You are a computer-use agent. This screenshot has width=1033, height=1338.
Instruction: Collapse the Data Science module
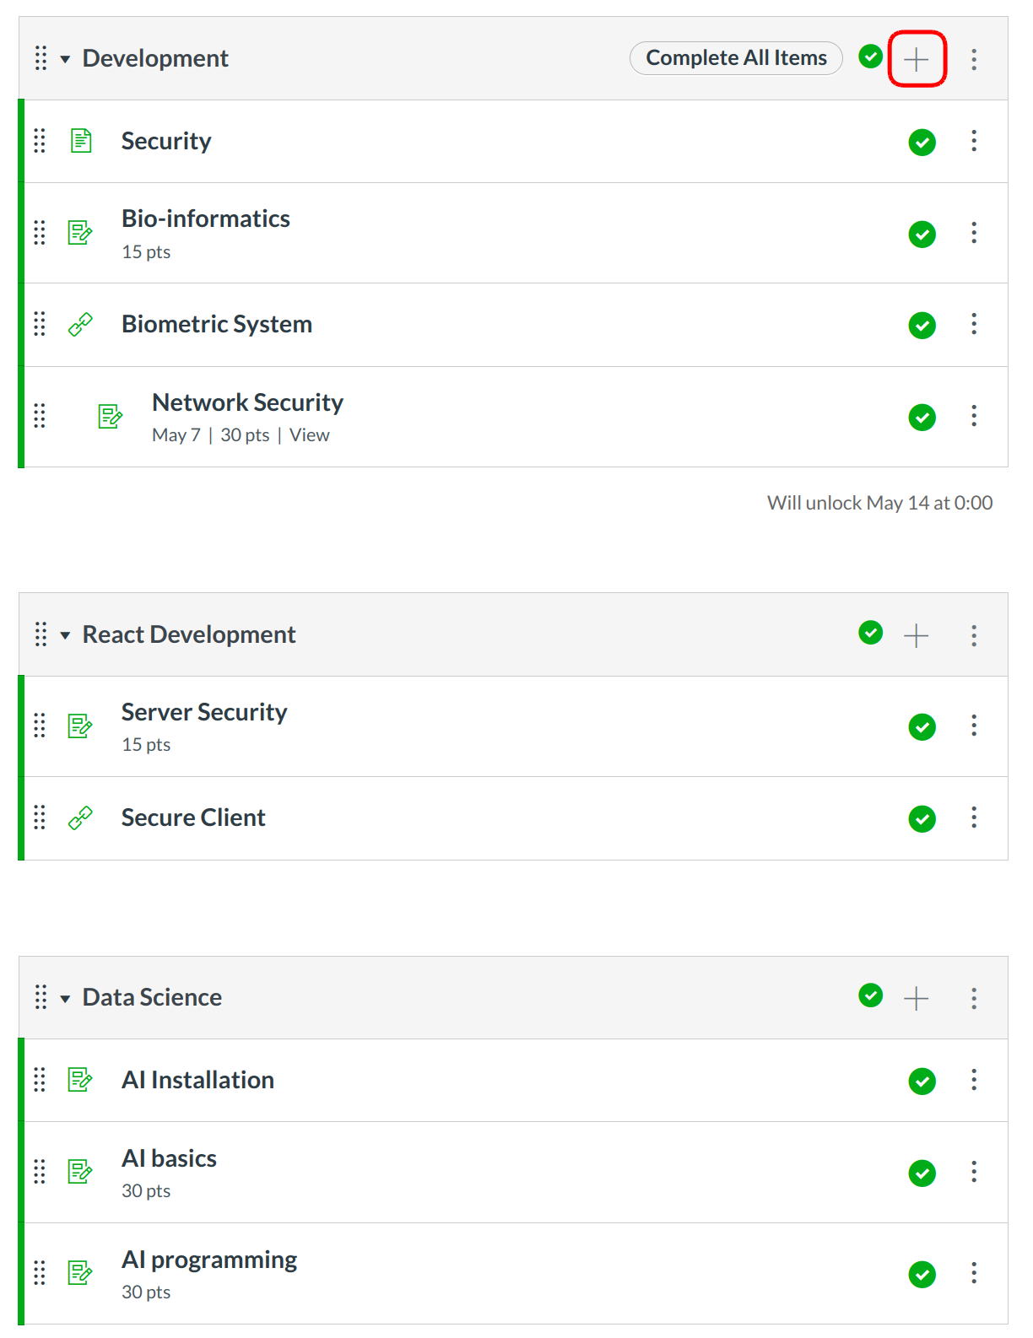coord(65,998)
